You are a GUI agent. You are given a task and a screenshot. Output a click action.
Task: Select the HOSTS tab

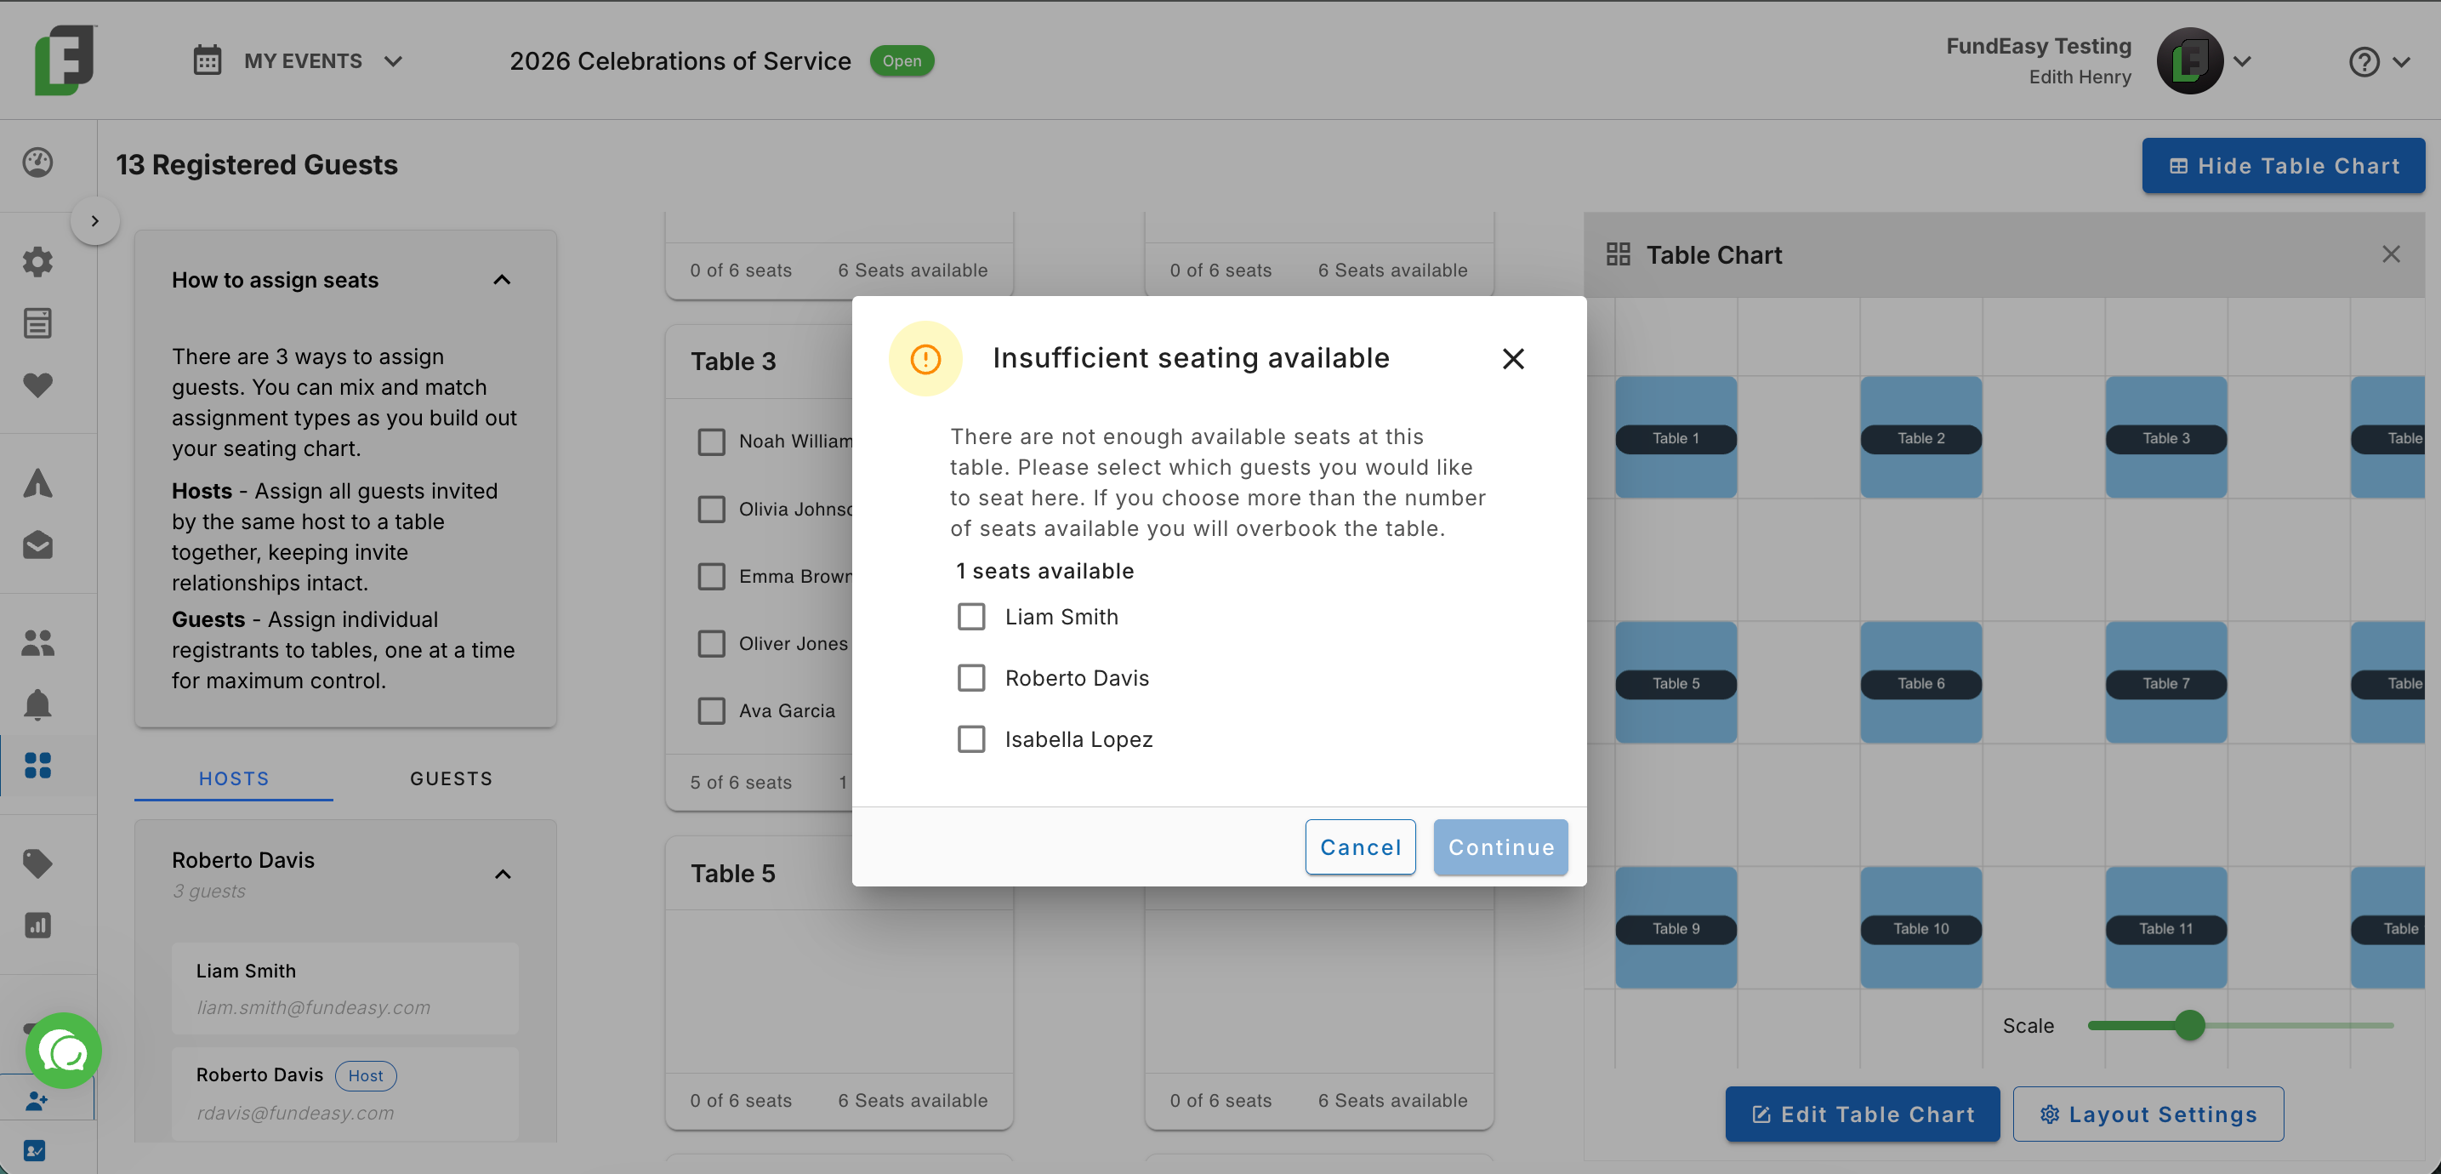tap(234, 778)
